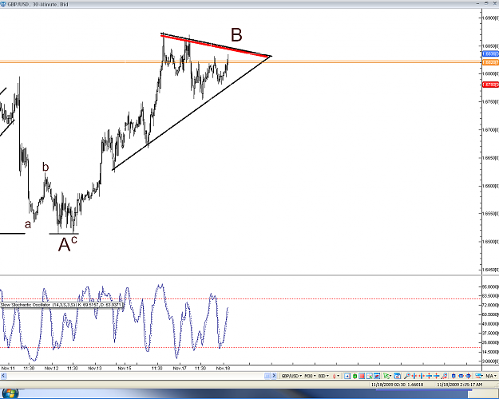Screen dimensions: 499x399
Task: Select the orange horizontal price line
Action: pyautogui.click(x=240, y=62)
